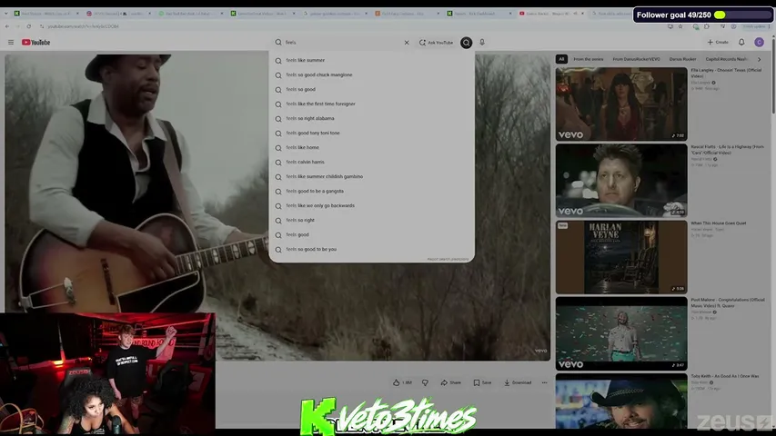This screenshot has height=436, width=776.
Task: Open the Rascal Flatts video thumbnail
Action: point(621,181)
